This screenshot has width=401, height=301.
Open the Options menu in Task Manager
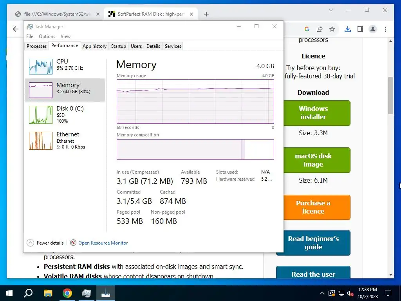pos(47,36)
